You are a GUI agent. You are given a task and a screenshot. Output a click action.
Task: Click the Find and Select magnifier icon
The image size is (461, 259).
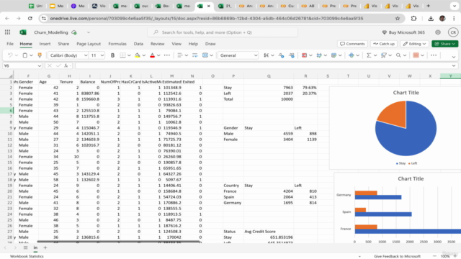pos(398,55)
